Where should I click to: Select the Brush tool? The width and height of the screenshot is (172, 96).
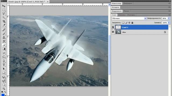coord(4,34)
